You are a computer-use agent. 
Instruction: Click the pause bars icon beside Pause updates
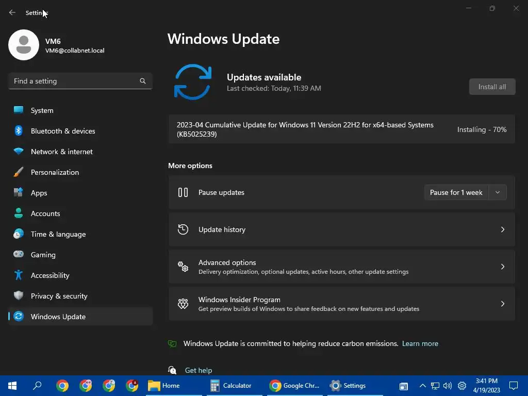[x=183, y=192]
